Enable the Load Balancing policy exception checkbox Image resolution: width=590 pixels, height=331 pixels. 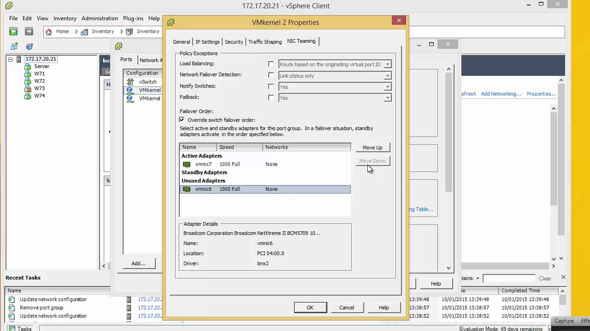pyautogui.click(x=271, y=64)
